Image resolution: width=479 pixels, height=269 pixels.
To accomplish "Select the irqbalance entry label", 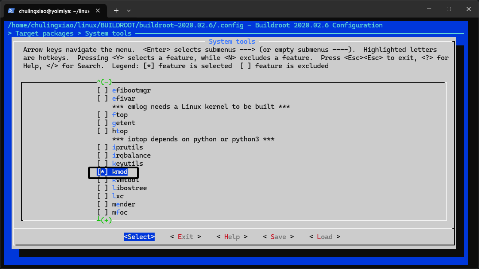I will point(131,155).
